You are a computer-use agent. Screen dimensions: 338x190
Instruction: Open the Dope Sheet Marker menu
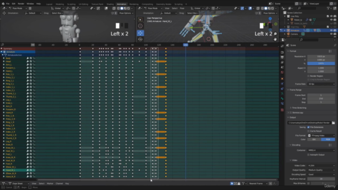50,183
